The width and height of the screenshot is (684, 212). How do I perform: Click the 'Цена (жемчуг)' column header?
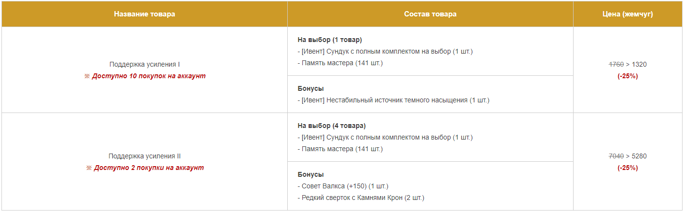[628, 14]
